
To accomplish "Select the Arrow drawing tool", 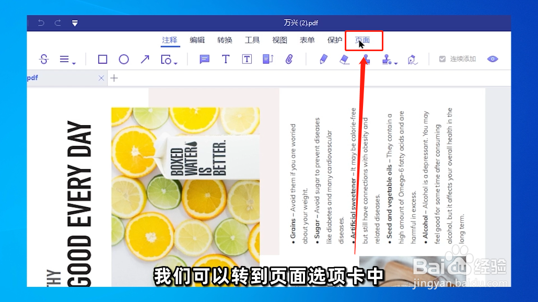I will (x=145, y=59).
